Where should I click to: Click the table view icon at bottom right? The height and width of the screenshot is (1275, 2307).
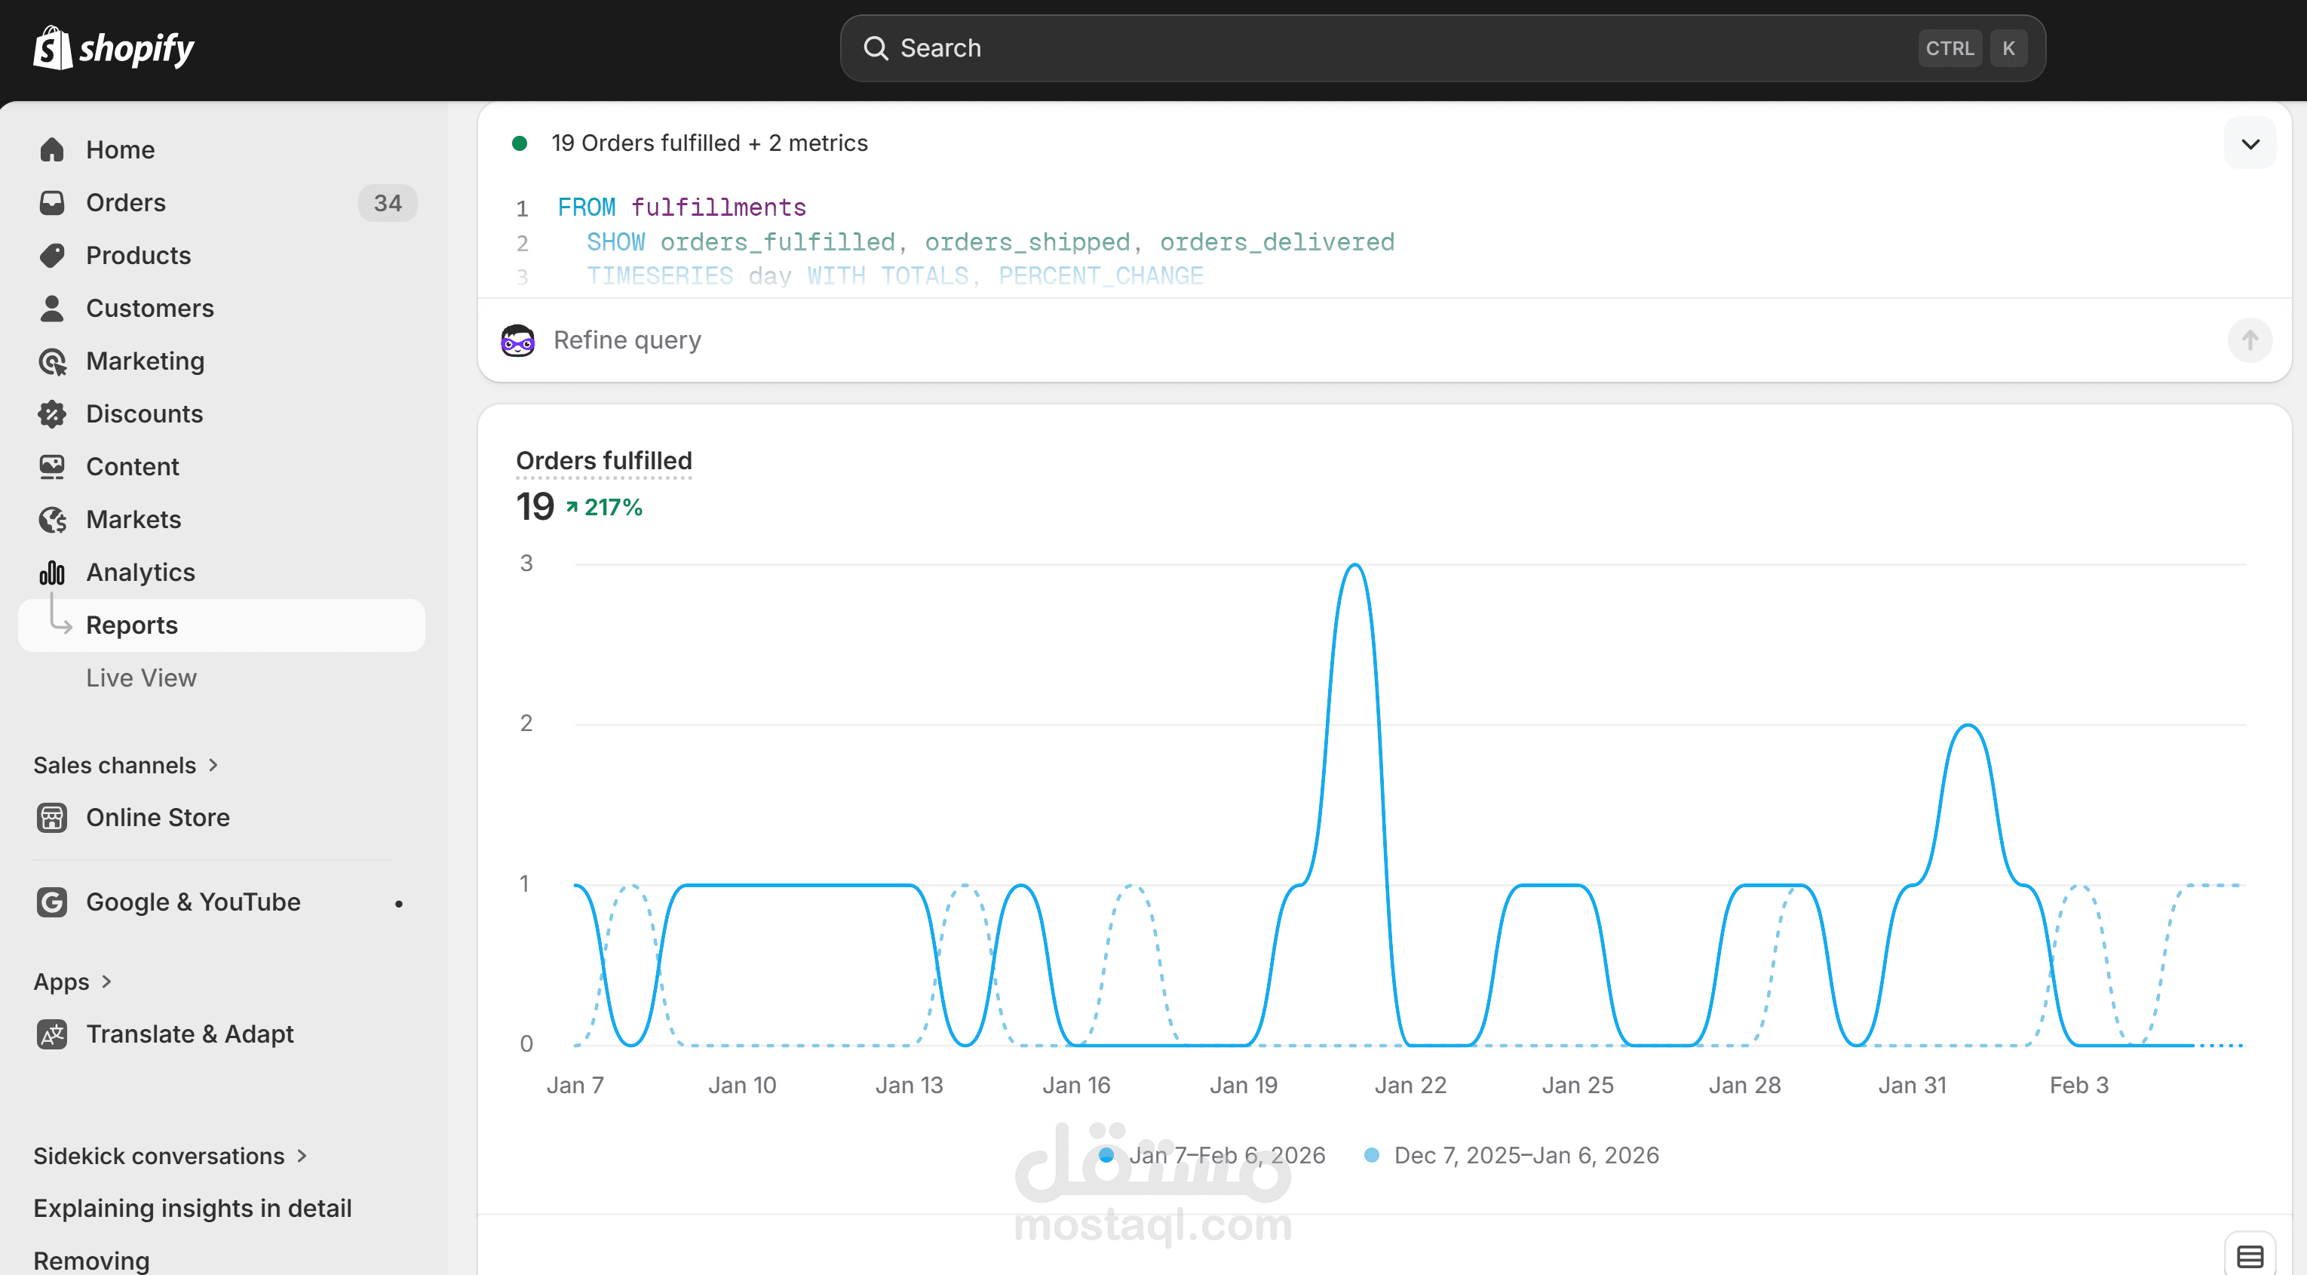click(x=2250, y=1256)
